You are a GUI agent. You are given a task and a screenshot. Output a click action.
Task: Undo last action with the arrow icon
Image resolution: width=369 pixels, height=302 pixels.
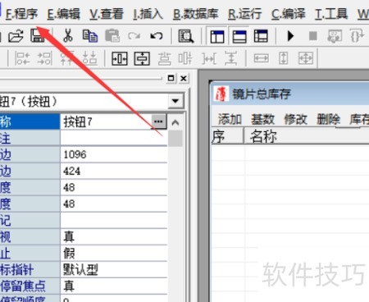[x=157, y=36]
